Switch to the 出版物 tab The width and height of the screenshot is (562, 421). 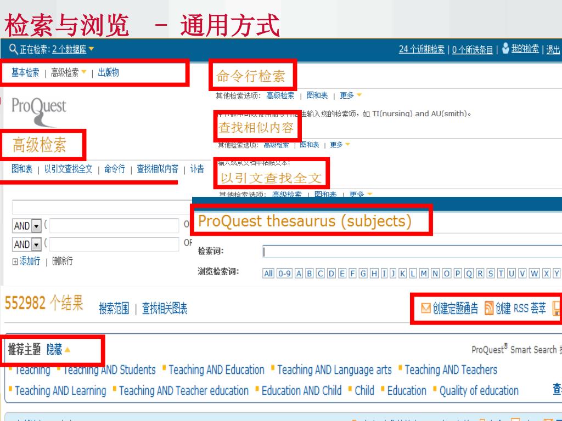(108, 72)
